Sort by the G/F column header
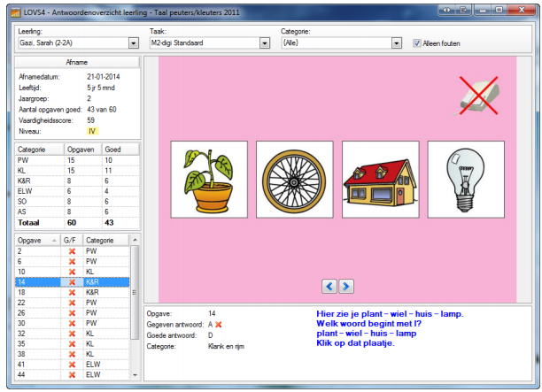 click(72, 241)
